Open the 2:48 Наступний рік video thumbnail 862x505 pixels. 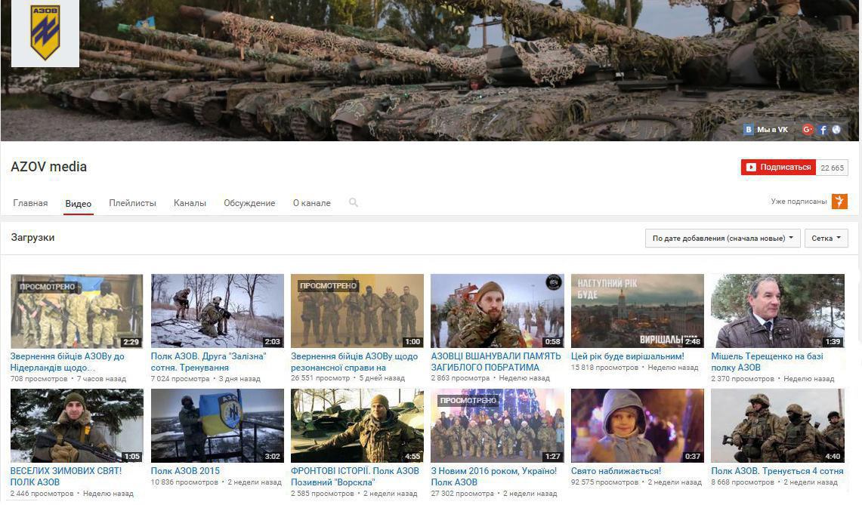[x=638, y=311]
